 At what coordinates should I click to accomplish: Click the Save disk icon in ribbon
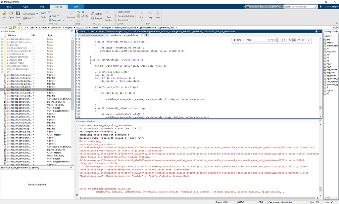[x=18, y=13]
